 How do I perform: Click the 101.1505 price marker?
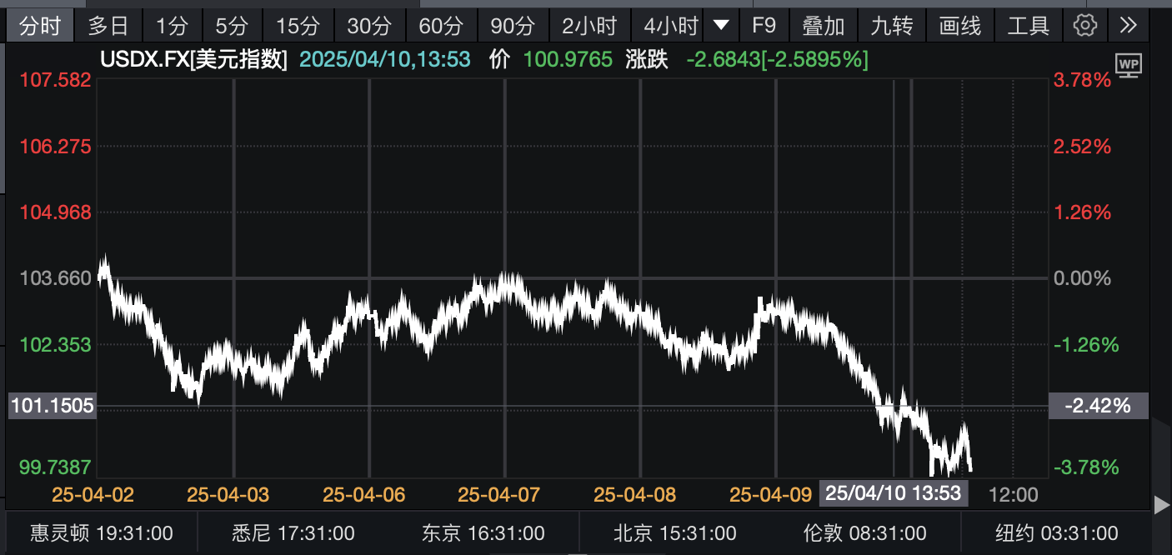[52, 406]
